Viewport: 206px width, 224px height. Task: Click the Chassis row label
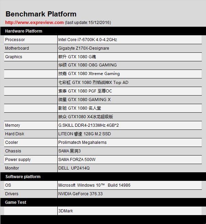tap(13, 151)
